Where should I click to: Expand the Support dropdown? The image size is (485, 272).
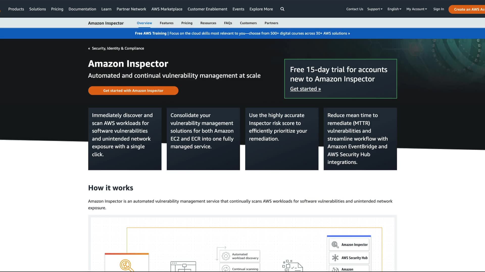click(375, 9)
